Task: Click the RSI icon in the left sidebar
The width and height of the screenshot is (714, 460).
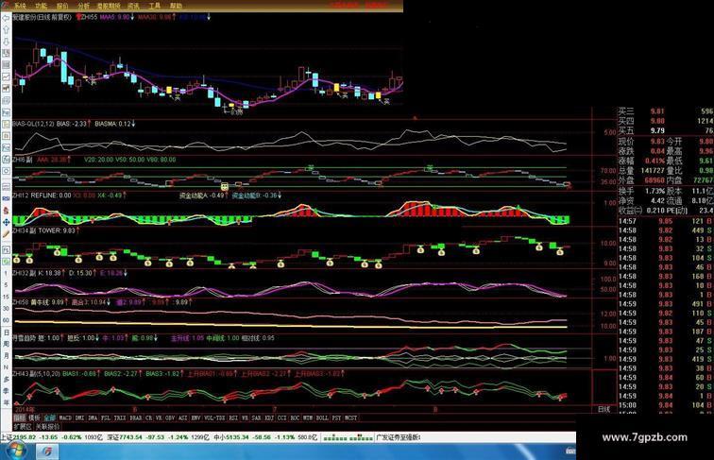Action: (6, 199)
